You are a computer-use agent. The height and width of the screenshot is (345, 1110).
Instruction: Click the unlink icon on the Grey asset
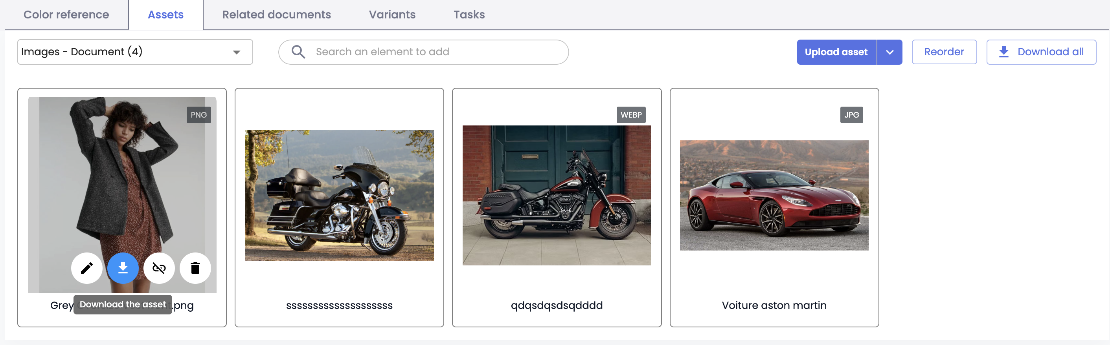(x=159, y=268)
